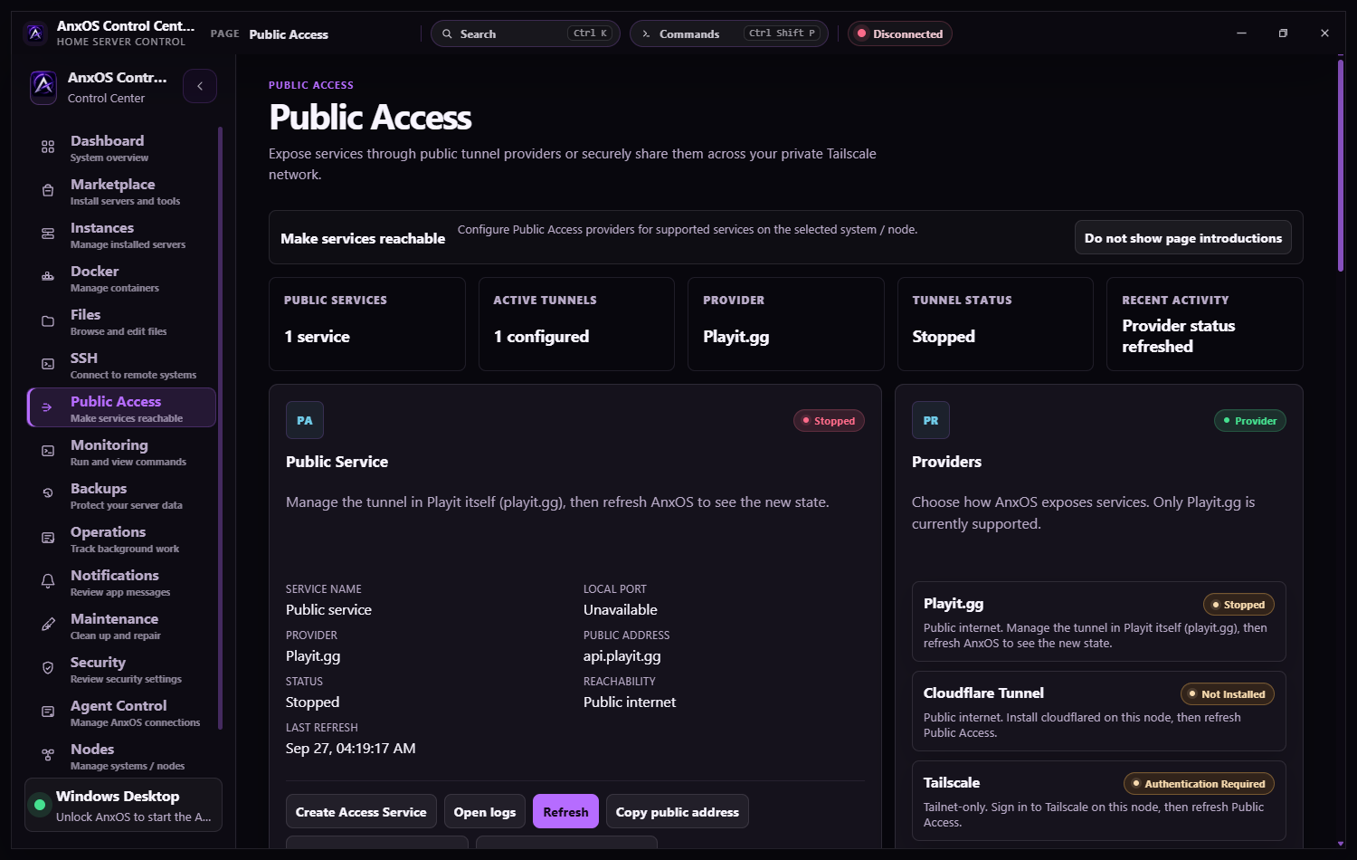
Task: Click the AnxOS logo in sidebar header
Action: tap(43, 87)
